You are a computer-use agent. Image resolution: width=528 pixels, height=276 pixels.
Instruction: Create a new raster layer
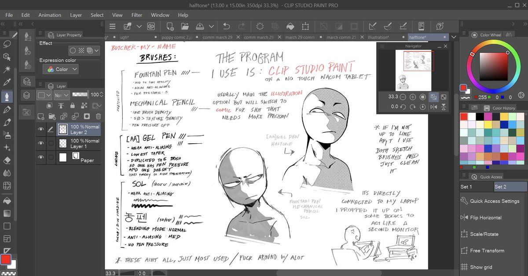point(41,116)
